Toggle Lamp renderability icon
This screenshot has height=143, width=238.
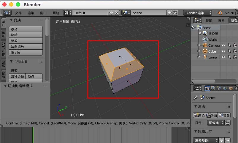235,57
